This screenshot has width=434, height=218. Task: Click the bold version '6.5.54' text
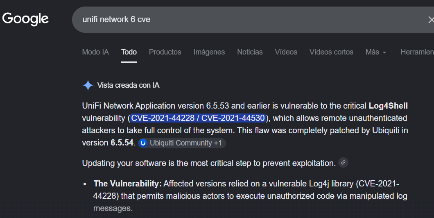(122, 143)
